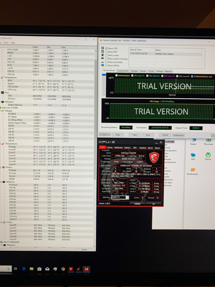Open CPUID from the Stability Test
The width and height of the screenshot is (215, 287).
[165, 135]
